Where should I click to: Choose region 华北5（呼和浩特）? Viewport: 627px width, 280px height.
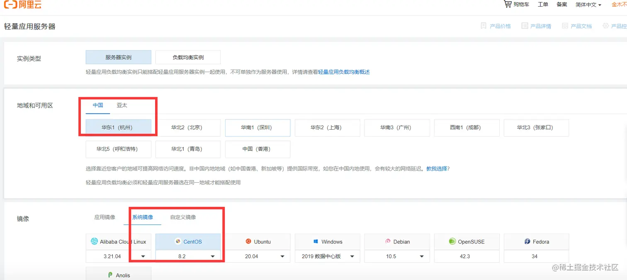(x=119, y=149)
